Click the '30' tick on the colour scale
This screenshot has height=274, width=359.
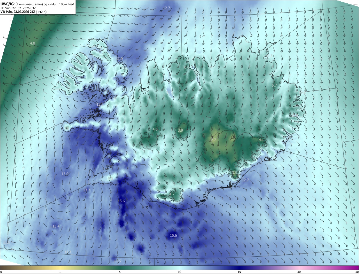(x=299, y=272)
